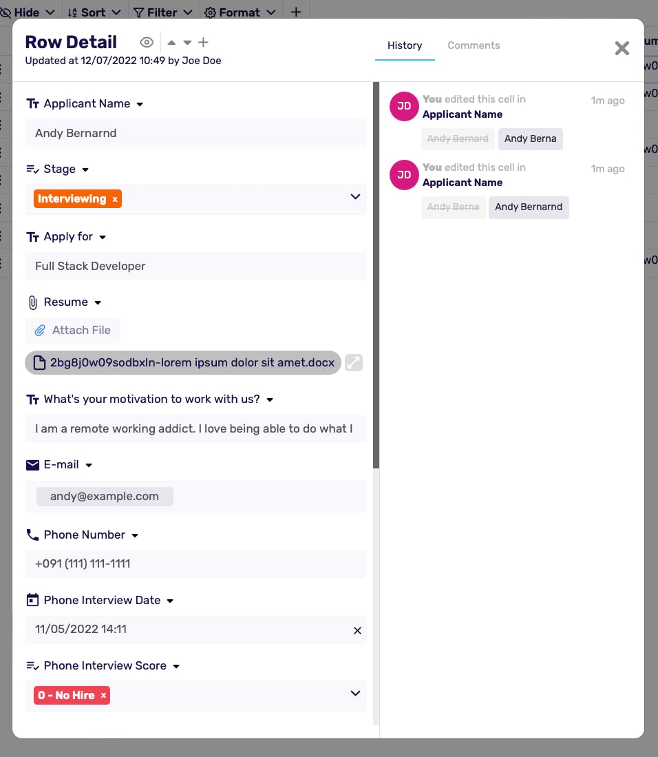Go to next row with down arrow
The image size is (658, 757).
187,43
